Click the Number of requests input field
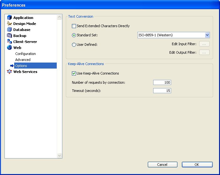 pos(162,82)
